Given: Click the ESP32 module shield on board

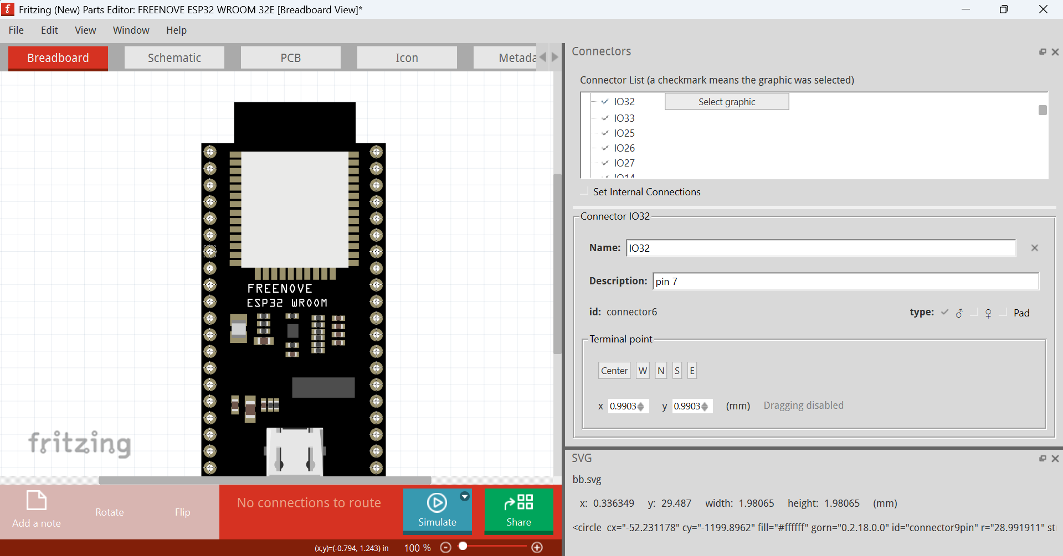Looking at the screenshot, I should click(295, 210).
